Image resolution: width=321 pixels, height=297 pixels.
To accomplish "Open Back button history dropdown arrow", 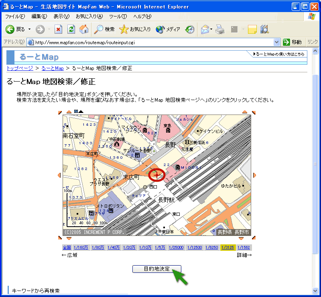I will pyautogui.click(x=29, y=29).
